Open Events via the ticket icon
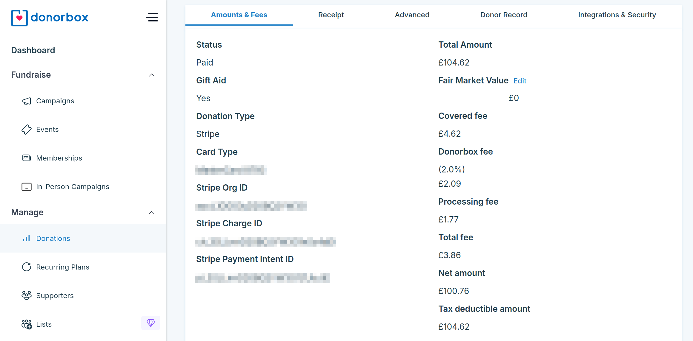The image size is (693, 341). (27, 130)
